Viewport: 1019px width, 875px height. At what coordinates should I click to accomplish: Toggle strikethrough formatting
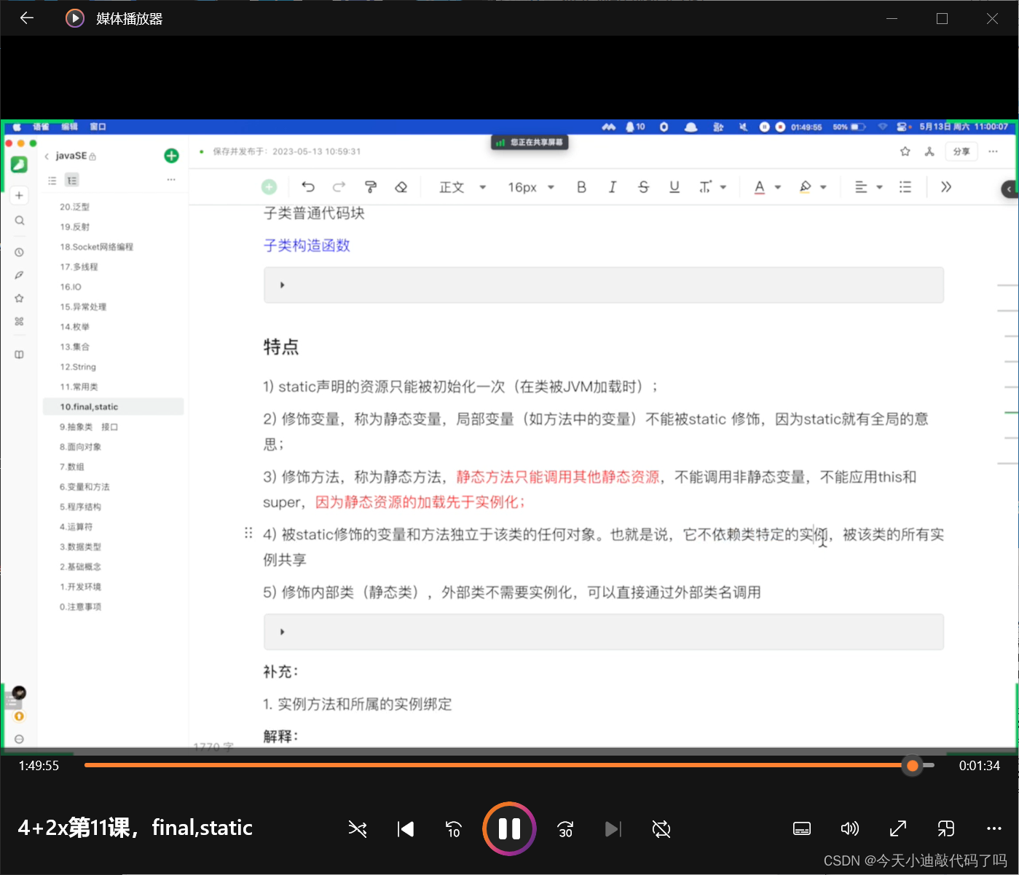click(x=643, y=187)
